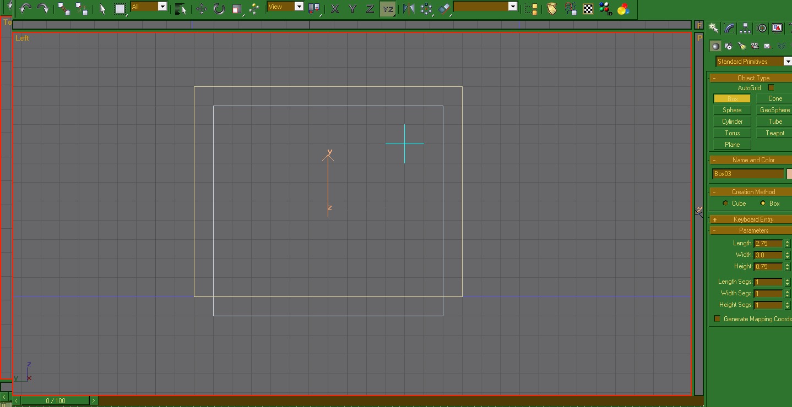
Task: Click the Sphere primitive button
Action: pyautogui.click(x=732, y=110)
